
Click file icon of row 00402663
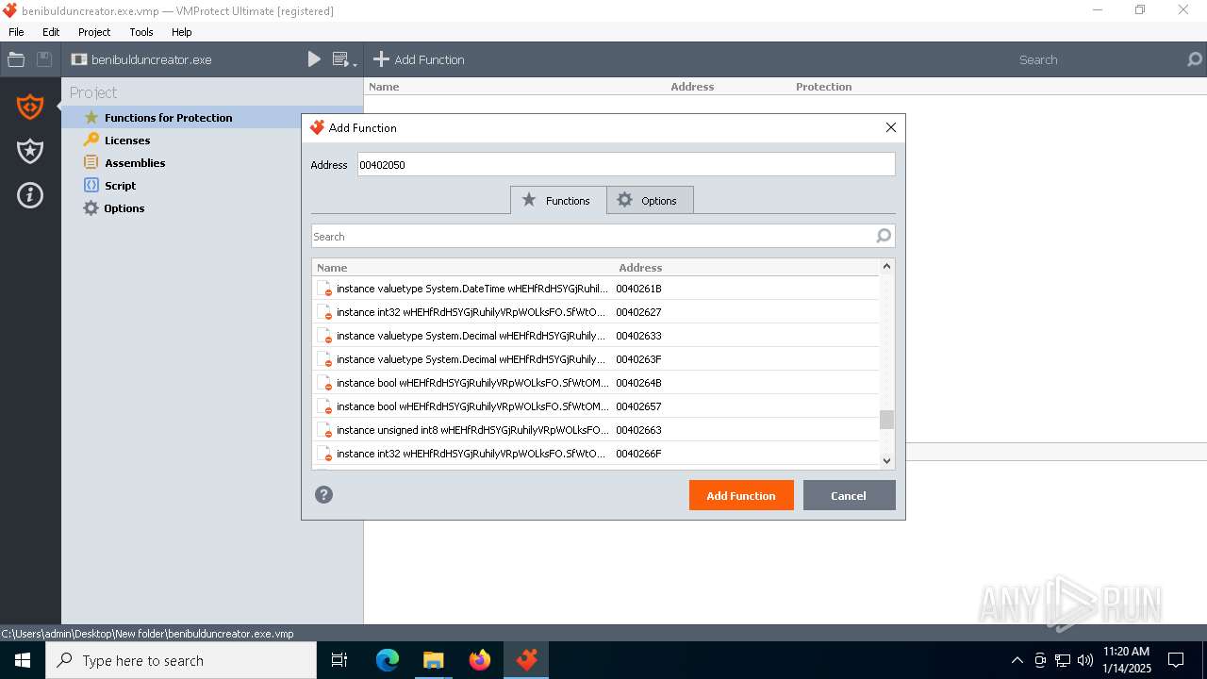coord(324,430)
